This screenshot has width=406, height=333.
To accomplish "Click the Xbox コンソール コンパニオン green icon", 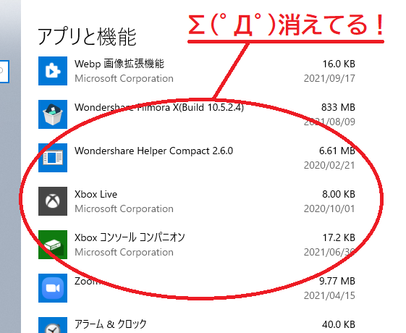I will click(53, 245).
